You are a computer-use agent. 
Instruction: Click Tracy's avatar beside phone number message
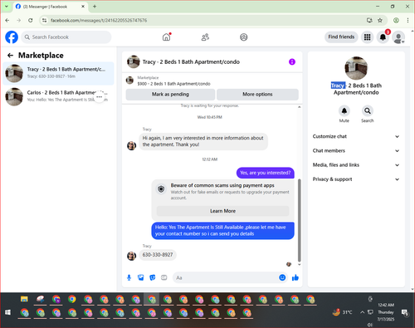pyautogui.click(x=131, y=256)
